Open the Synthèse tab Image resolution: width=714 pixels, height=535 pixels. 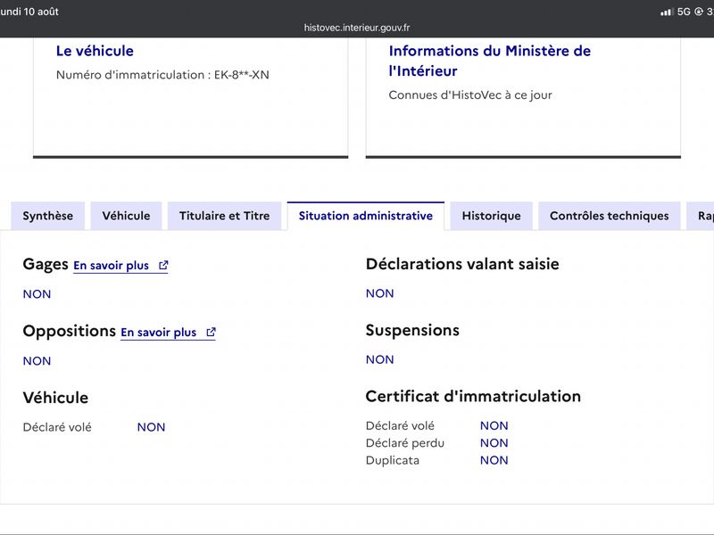[48, 216]
